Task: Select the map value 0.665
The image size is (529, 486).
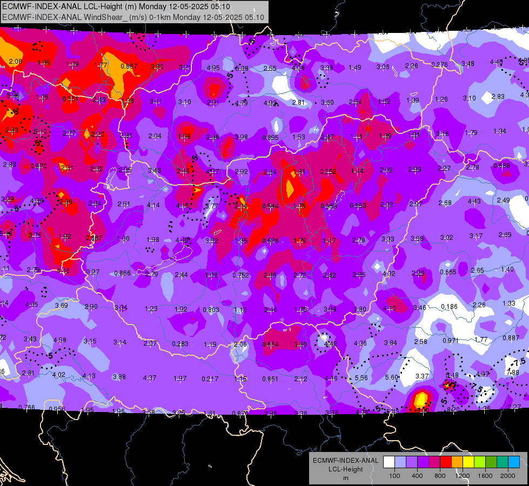Action: pos(448,272)
